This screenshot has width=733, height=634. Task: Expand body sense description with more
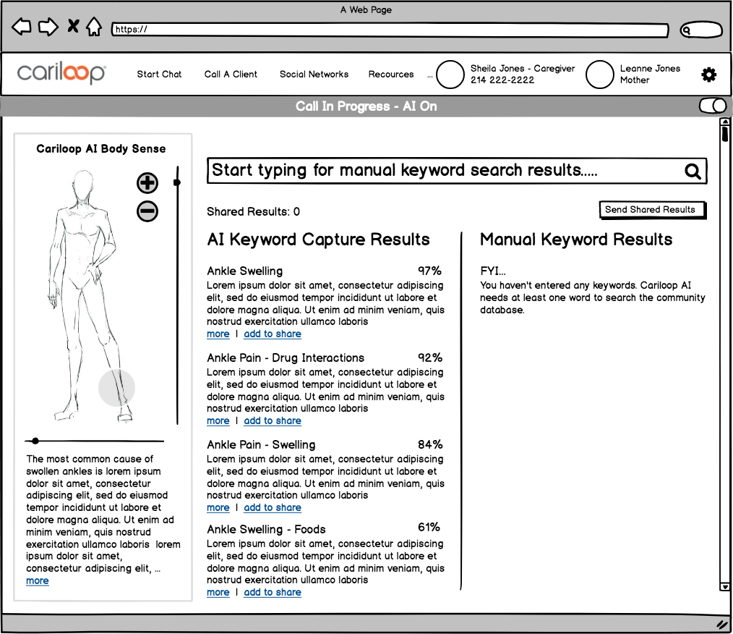coord(38,581)
